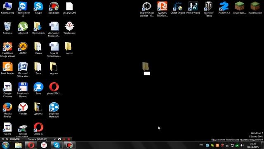Select the Sniper Ghost Warrior game shortcut

[147, 9]
